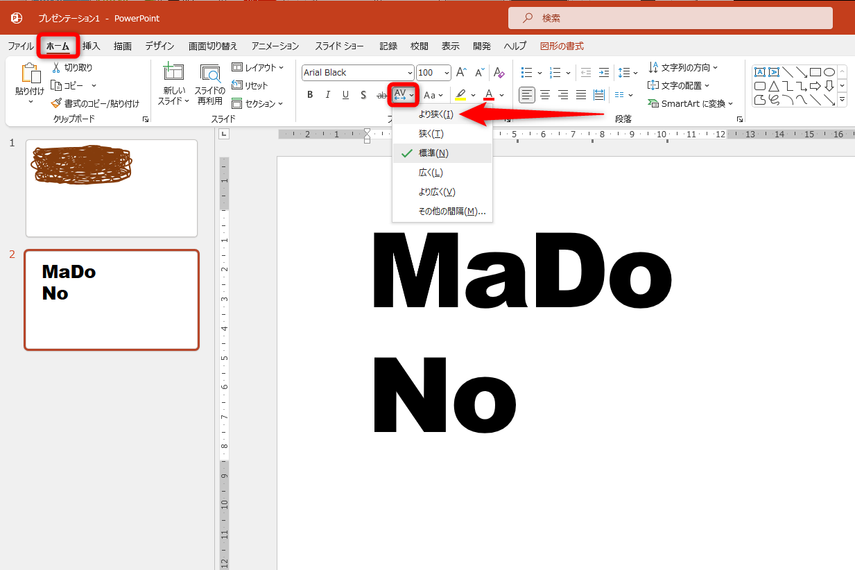
Task: Toggle Text Shadow formatting
Action: (x=363, y=95)
